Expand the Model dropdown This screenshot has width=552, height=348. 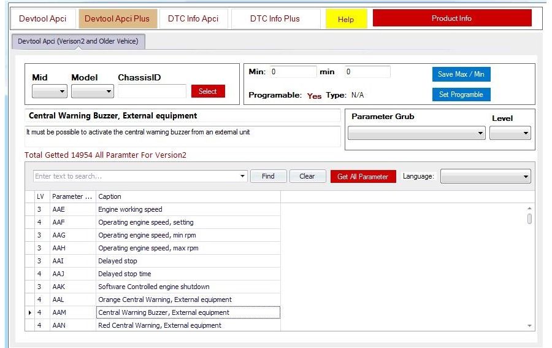pyautogui.click(x=93, y=91)
